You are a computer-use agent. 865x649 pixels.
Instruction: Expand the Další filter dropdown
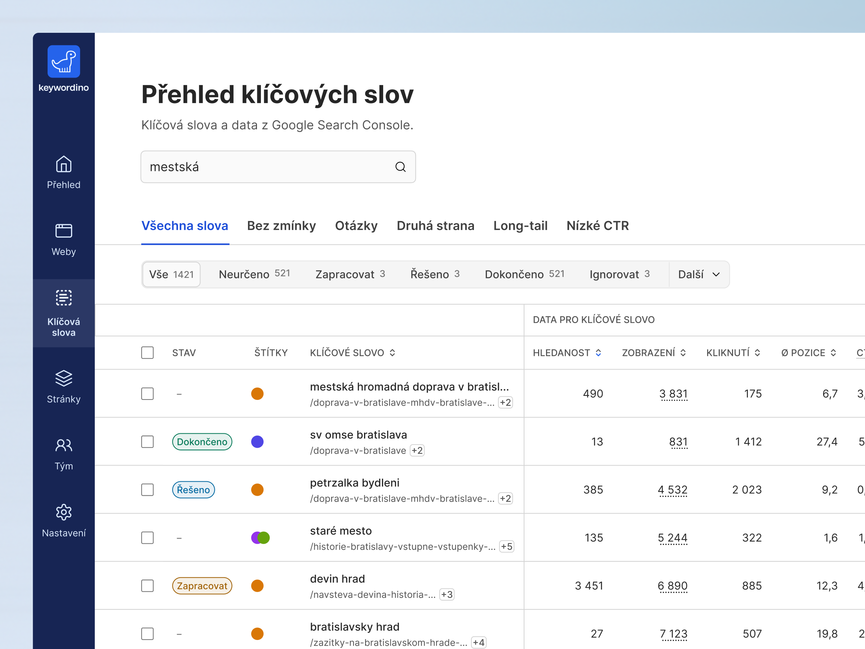click(x=699, y=274)
